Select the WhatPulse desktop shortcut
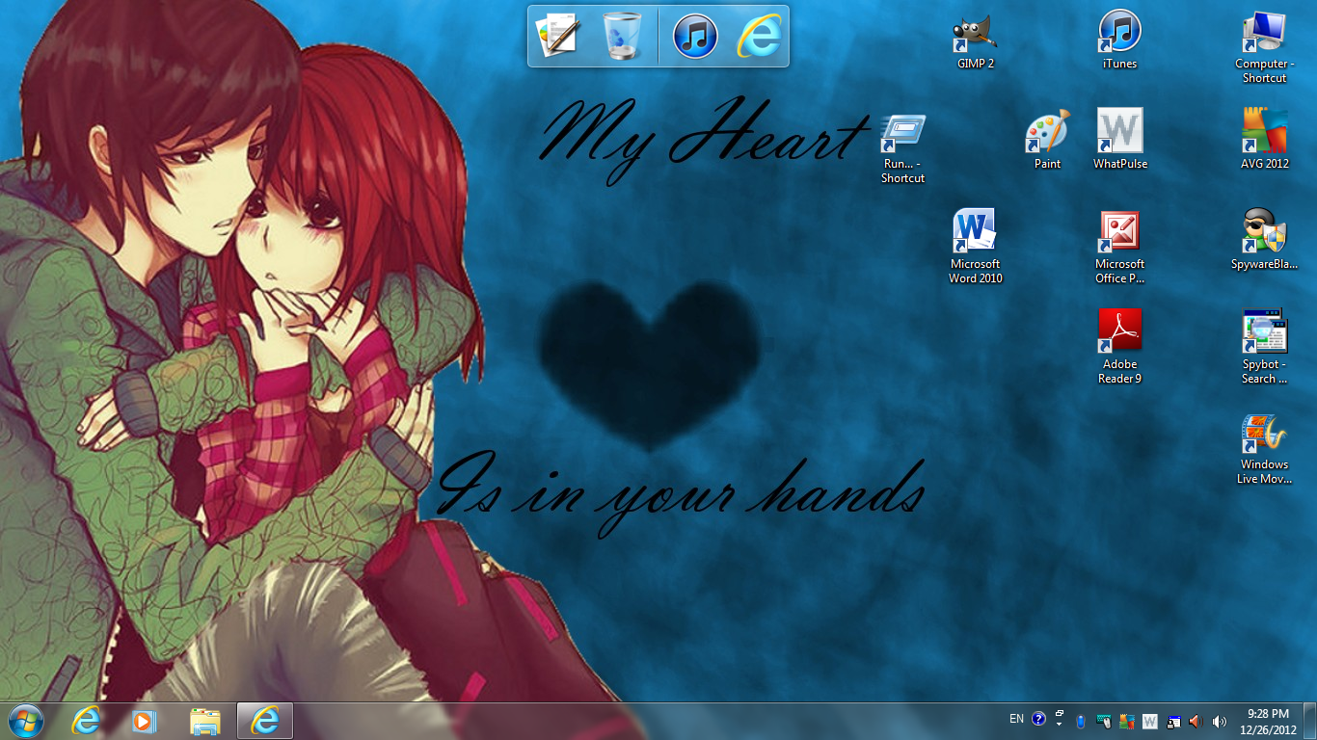The width and height of the screenshot is (1317, 740). point(1120,141)
